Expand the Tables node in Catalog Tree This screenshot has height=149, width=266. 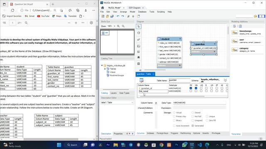[105, 69]
